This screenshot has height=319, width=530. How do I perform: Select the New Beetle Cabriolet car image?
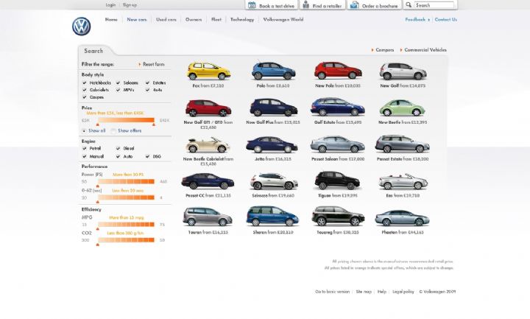208,145
